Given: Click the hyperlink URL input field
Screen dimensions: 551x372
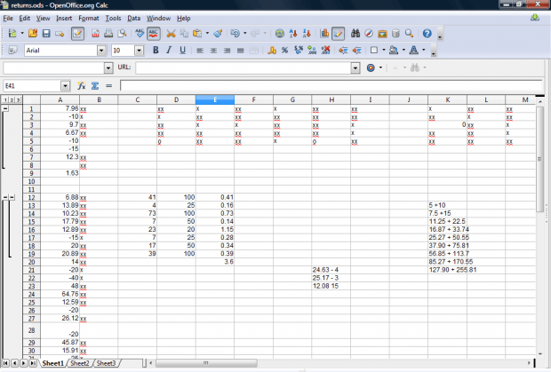Looking at the screenshot, I should [244, 67].
